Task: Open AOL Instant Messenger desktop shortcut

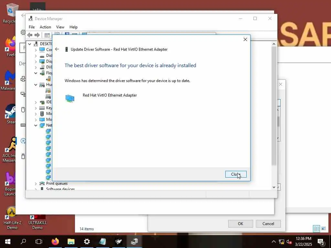Action: tap(9, 150)
